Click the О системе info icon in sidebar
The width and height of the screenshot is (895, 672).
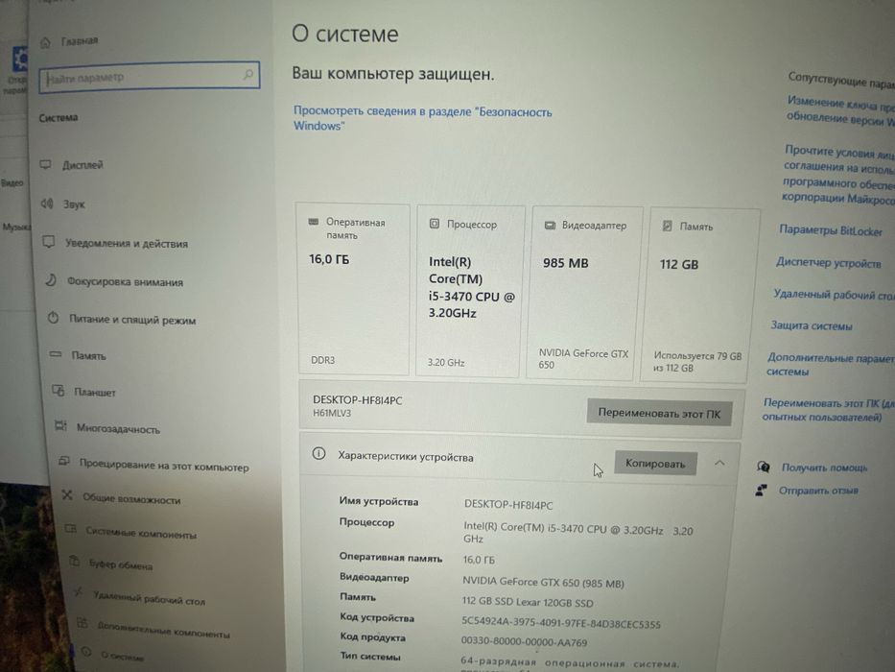86,652
